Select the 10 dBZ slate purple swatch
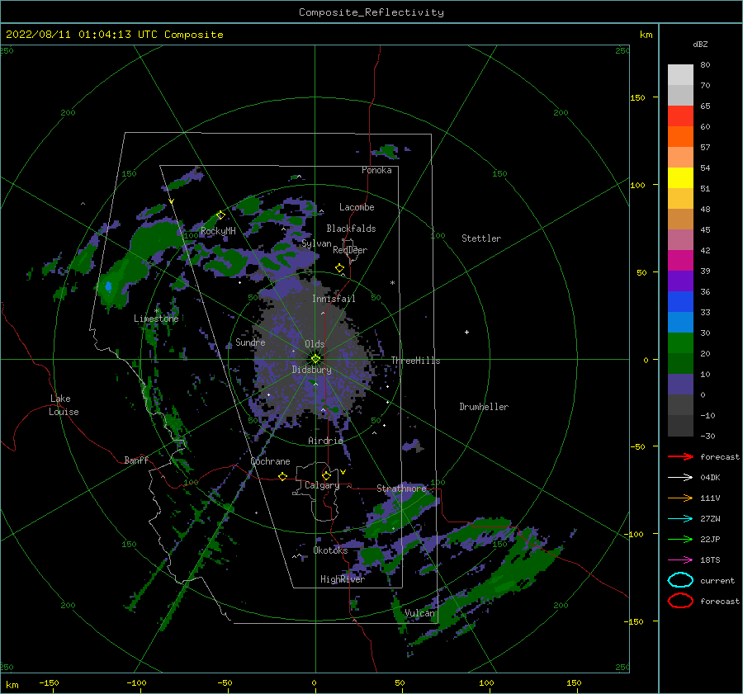The width and height of the screenshot is (743, 694). (680, 384)
